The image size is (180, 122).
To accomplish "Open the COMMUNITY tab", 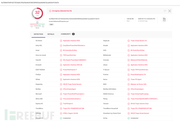I will pos(66,34).
